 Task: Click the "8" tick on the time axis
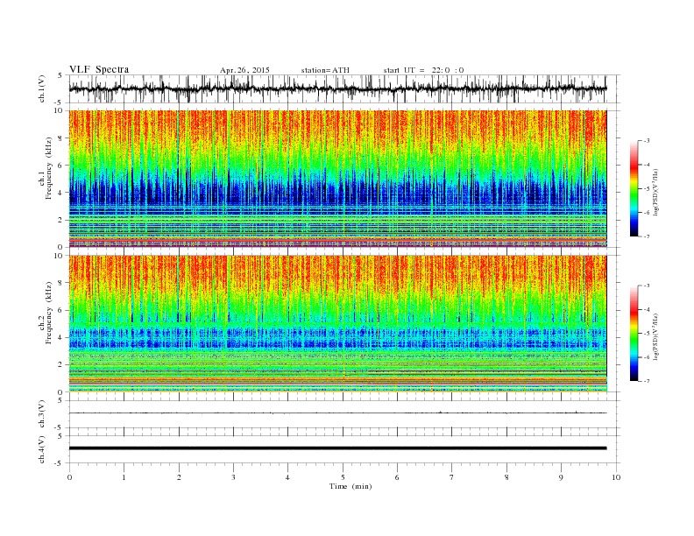[x=506, y=477]
